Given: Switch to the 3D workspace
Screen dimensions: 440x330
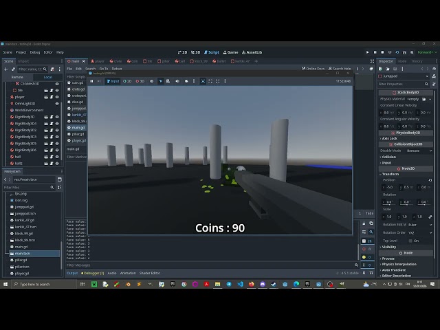Looking at the screenshot, I should (x=195, y=52).
